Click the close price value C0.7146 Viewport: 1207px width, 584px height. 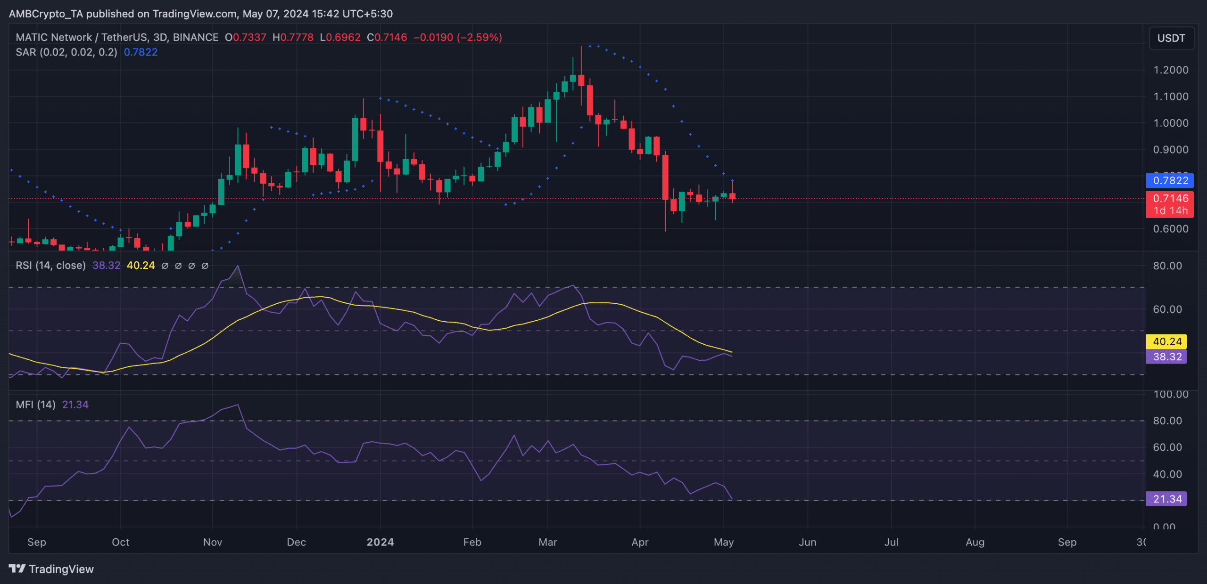[387, 37]
